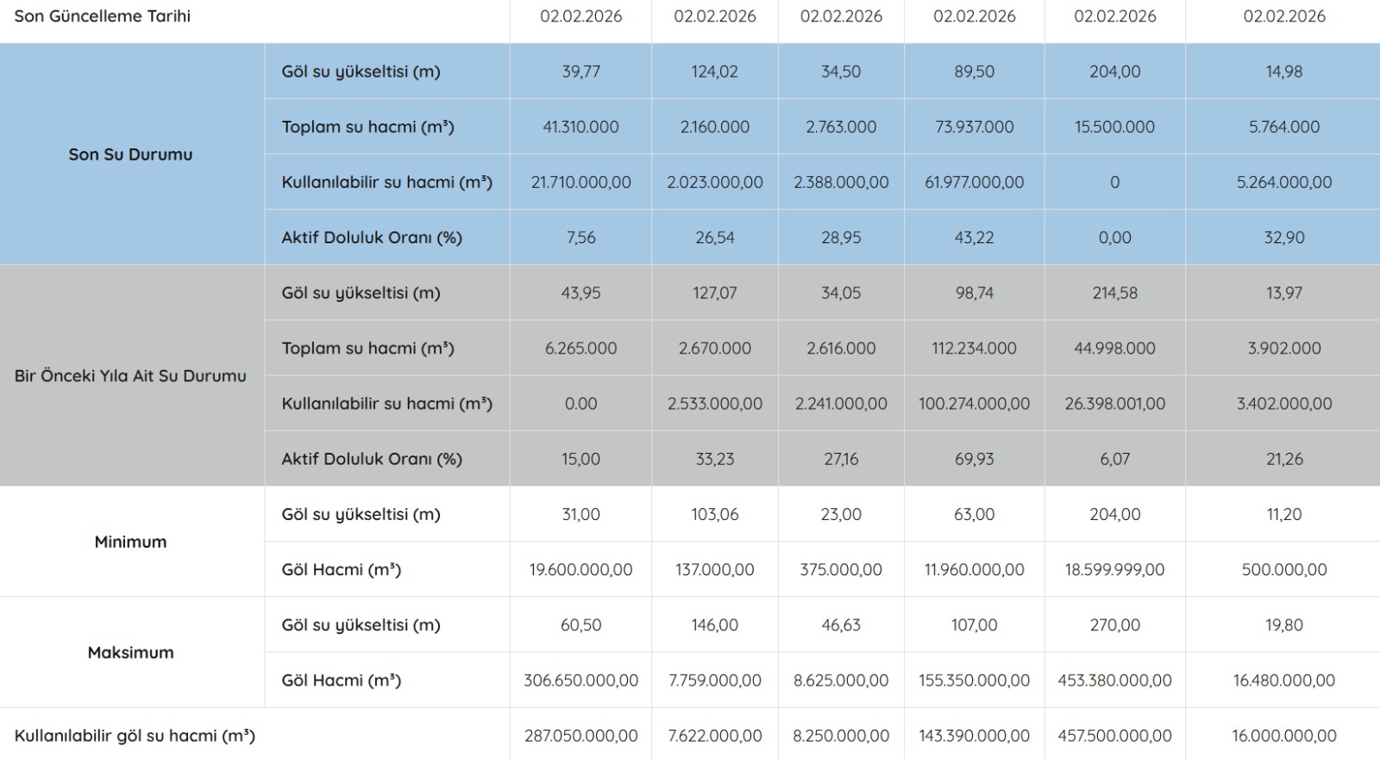Select "Göl su yükseltisi (m)" label under Maksimum
1380x759 pixels.
[361, 624]
